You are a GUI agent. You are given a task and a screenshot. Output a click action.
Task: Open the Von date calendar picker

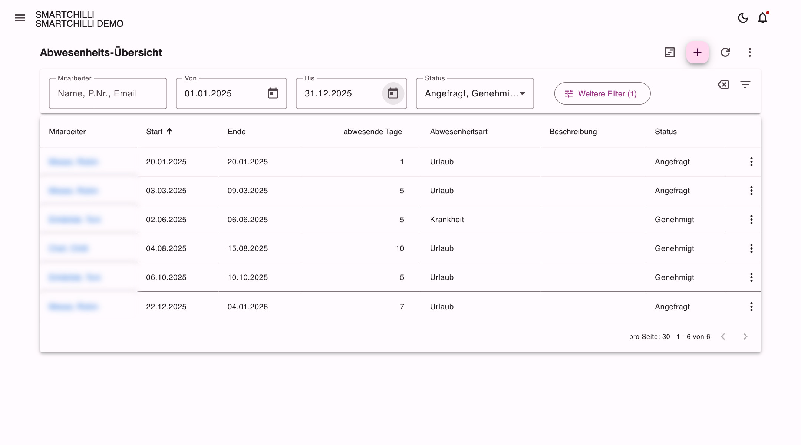(x=273, y=93)
